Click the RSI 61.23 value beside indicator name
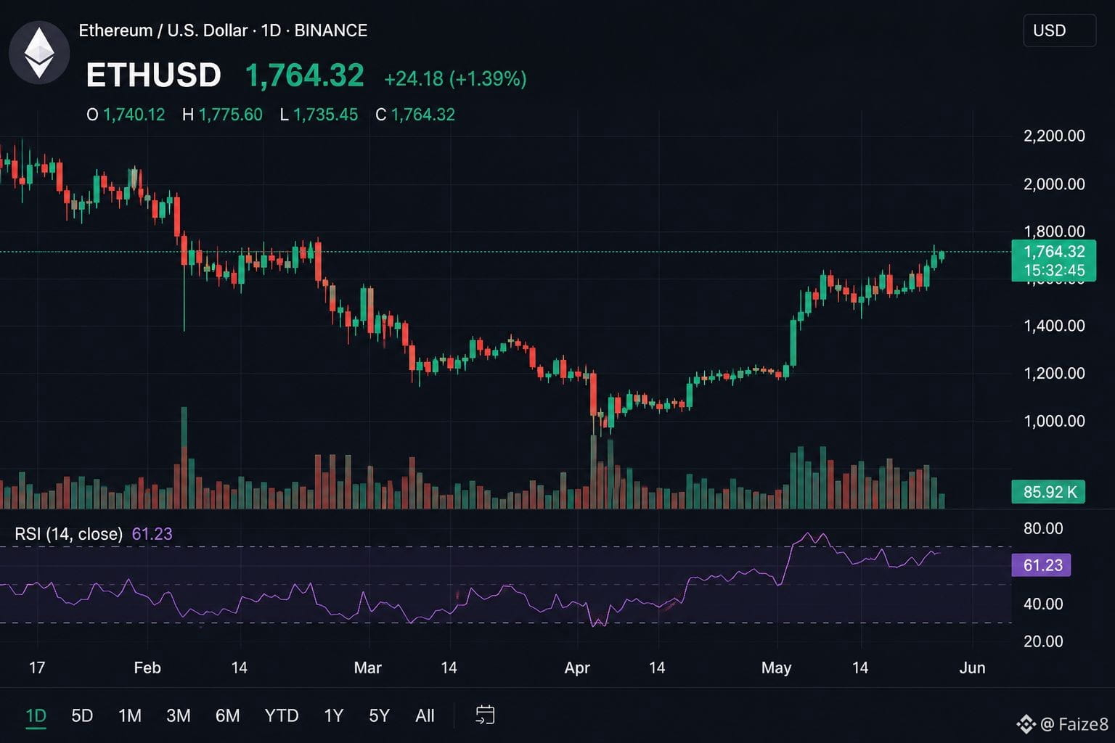 point(152,534)
